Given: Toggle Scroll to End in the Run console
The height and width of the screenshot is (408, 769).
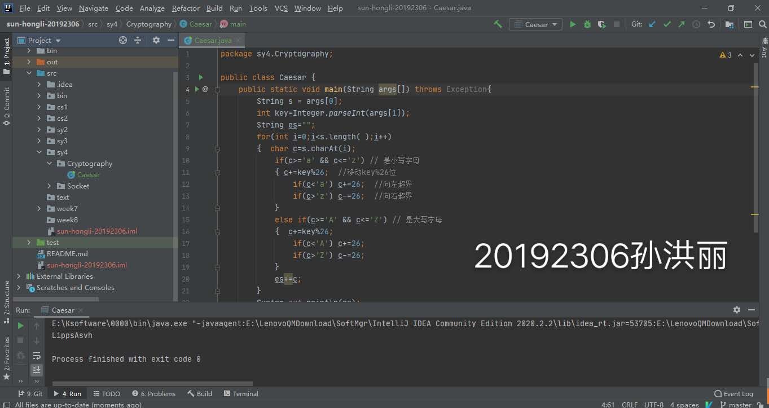Looking at the screenshot, I should (37, 370).
